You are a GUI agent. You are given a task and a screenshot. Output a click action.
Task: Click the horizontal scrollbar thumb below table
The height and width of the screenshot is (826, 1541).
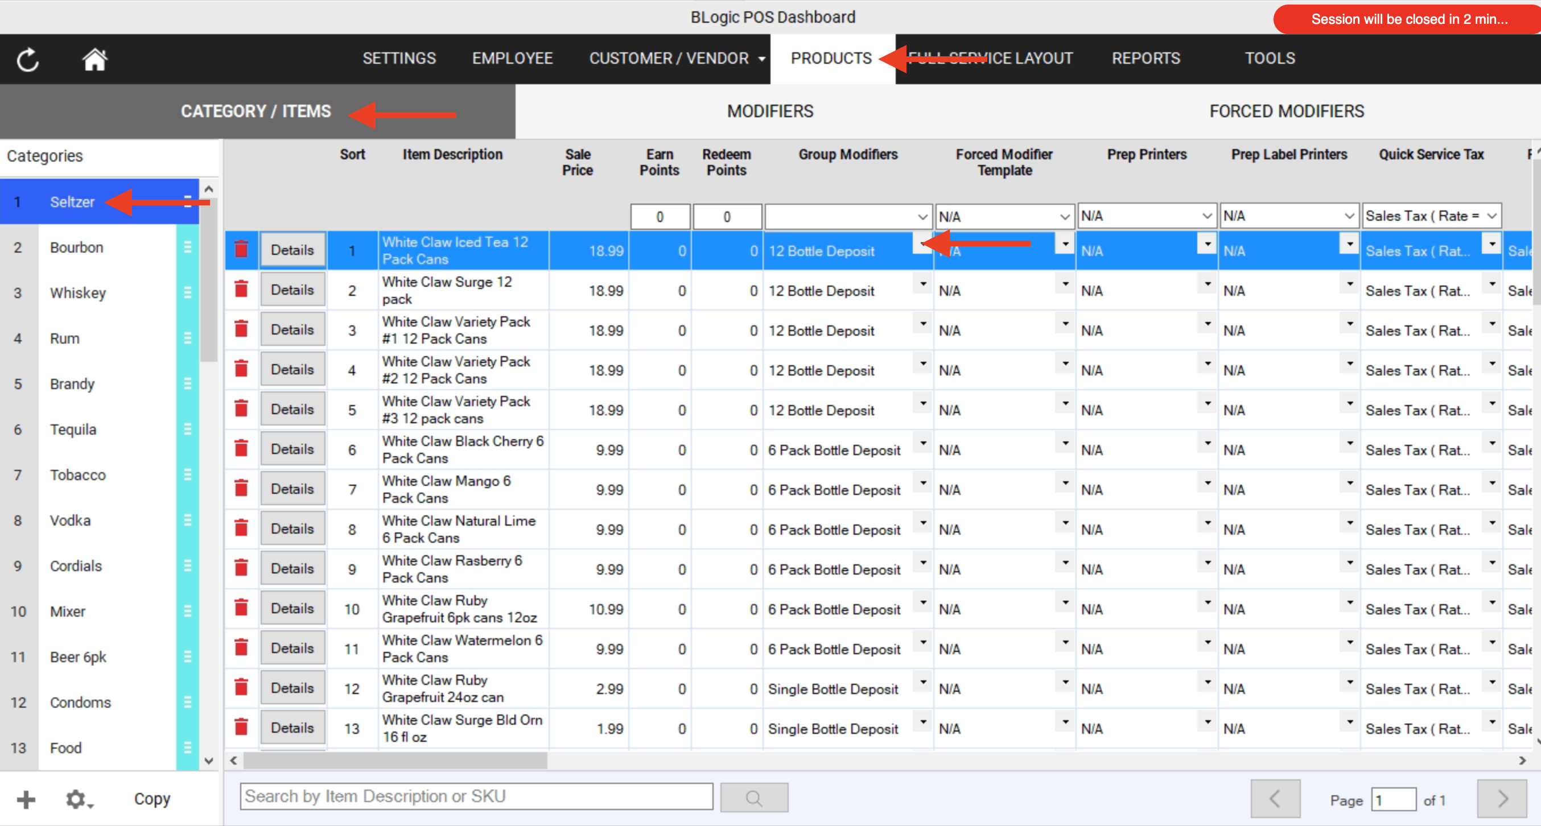tap(395, 760)
